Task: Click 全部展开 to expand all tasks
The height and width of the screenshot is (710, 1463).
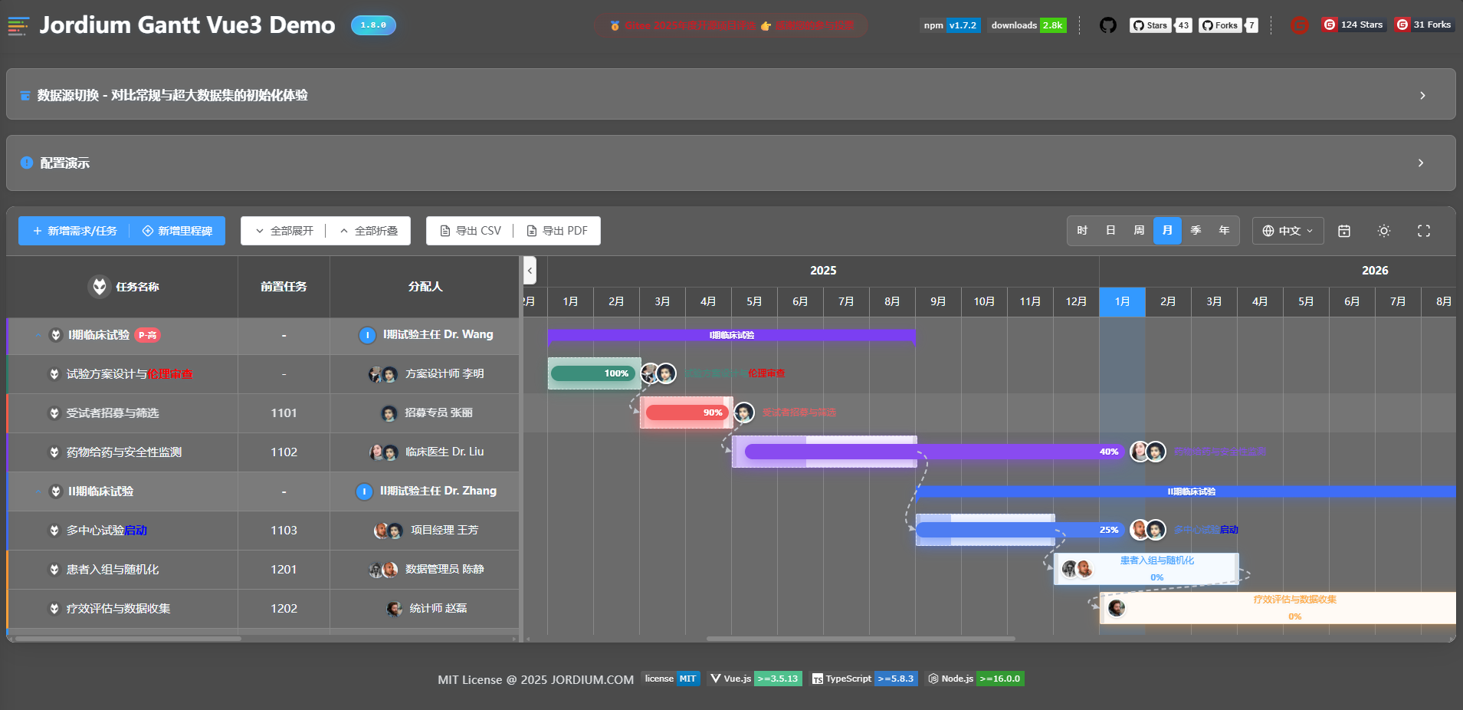Action: (x=284, y=231)
